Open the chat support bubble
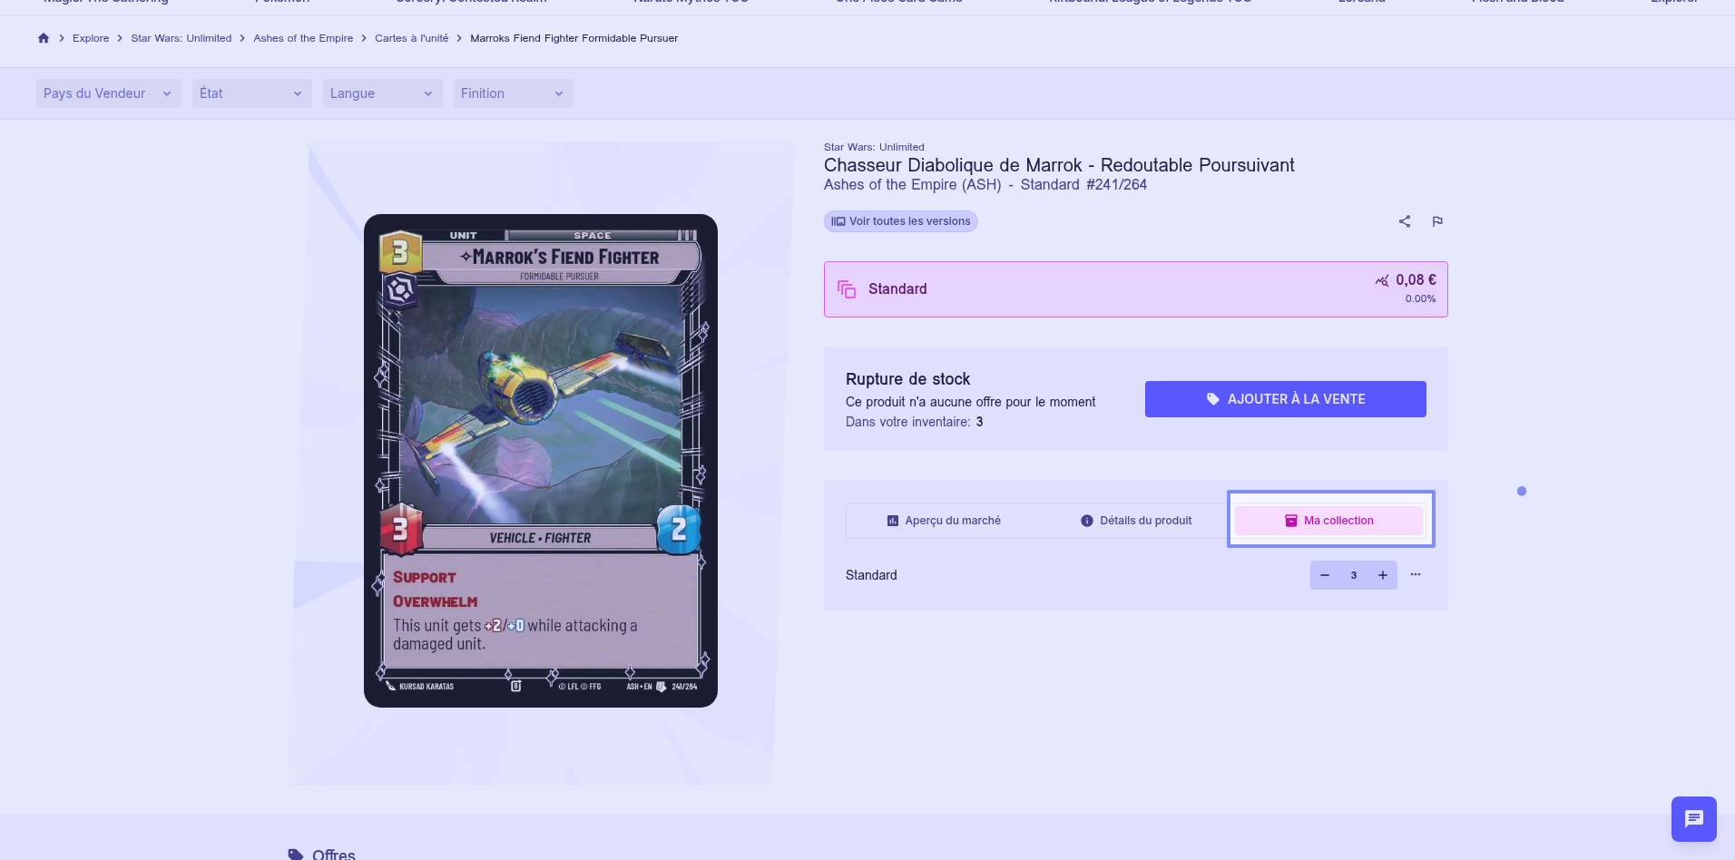The image size is (1735, 860). (1694, 819)
